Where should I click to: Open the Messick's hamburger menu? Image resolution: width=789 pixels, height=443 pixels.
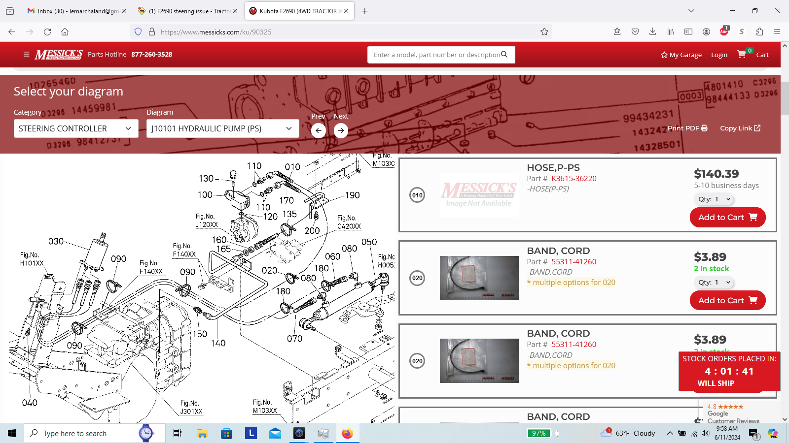pos(26,55)
